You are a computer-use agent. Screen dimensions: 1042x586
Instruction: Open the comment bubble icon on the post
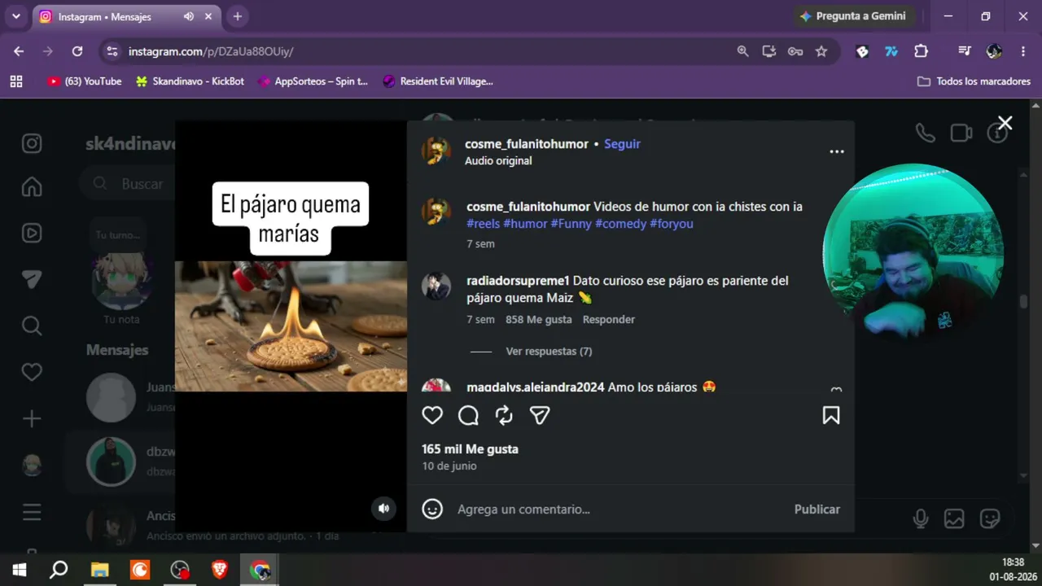point(468,416)
